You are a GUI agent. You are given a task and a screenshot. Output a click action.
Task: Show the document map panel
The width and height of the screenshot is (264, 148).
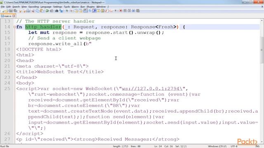pos(102,11)
